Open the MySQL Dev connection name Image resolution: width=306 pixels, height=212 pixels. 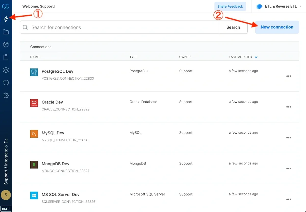(53, 133)
